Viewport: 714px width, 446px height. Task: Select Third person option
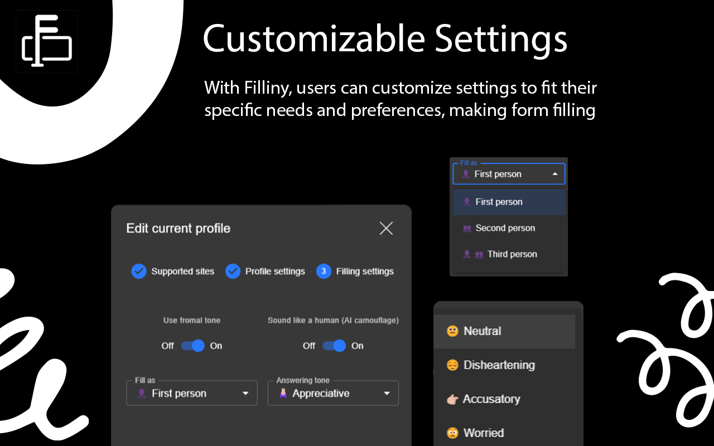click(x=509, y=254)
